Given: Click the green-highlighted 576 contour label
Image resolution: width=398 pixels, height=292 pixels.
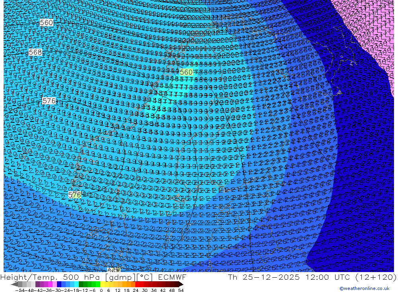Looking at the screenshot, I should click(x=75, y=195).
